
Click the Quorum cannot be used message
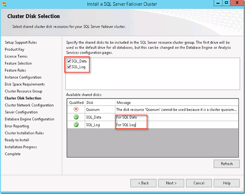point(177,110)
